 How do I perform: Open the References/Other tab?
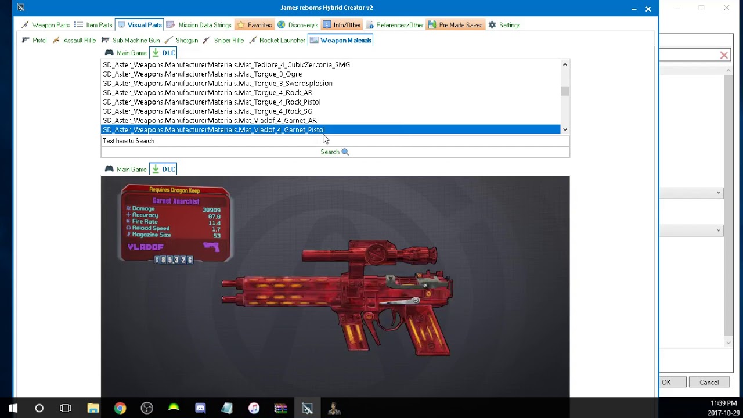[x=395, y=25]
